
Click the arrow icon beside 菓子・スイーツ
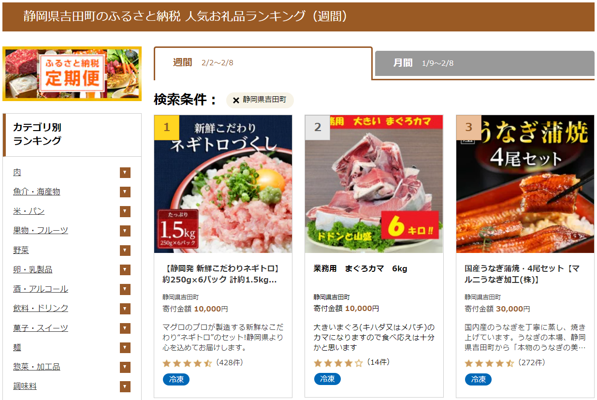[125, 328]
